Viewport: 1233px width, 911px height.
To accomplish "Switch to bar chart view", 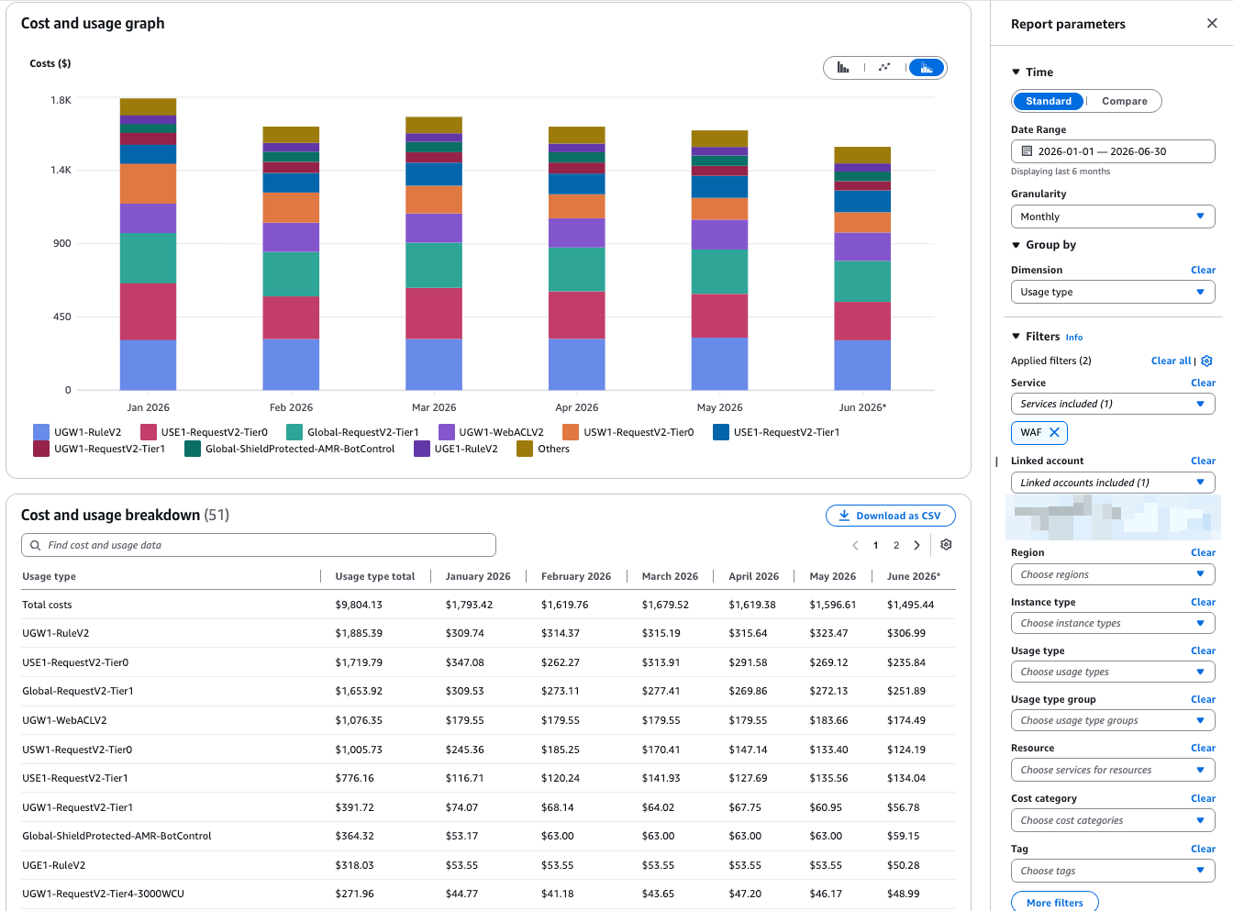I will point(843,68).
